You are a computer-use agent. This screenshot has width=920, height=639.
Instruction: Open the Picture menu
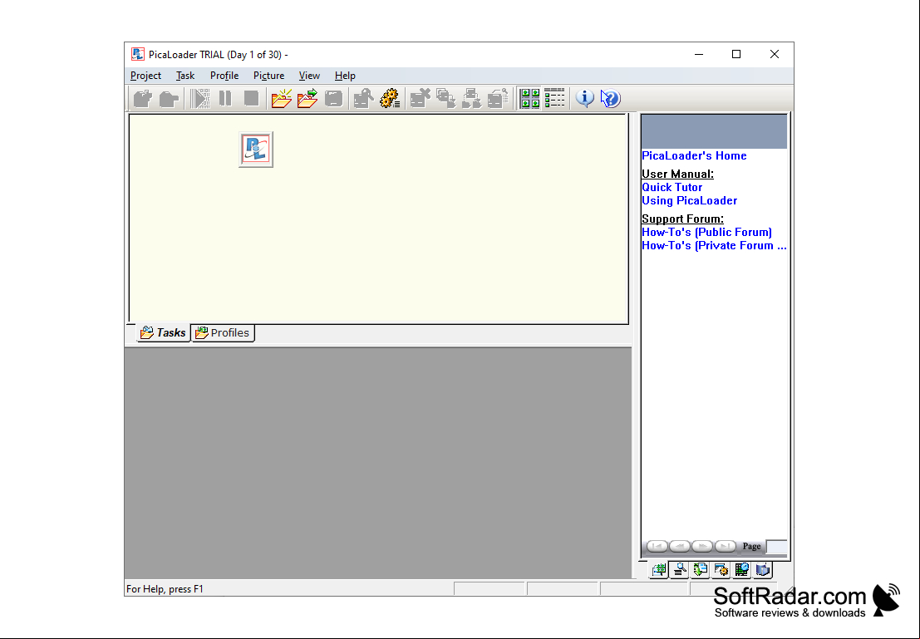(268, 76)
